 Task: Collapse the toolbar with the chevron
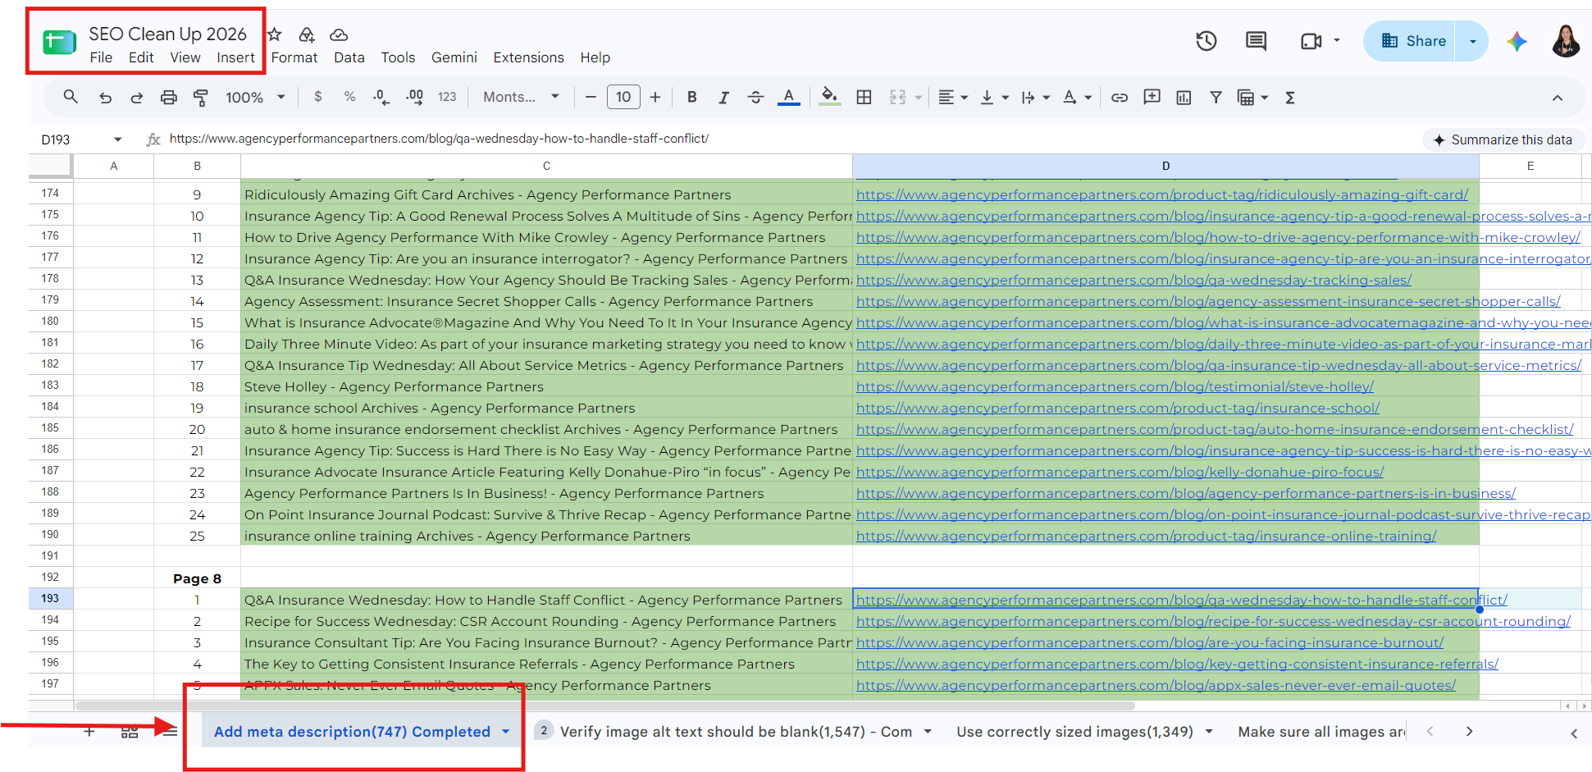click(1557, 98)
